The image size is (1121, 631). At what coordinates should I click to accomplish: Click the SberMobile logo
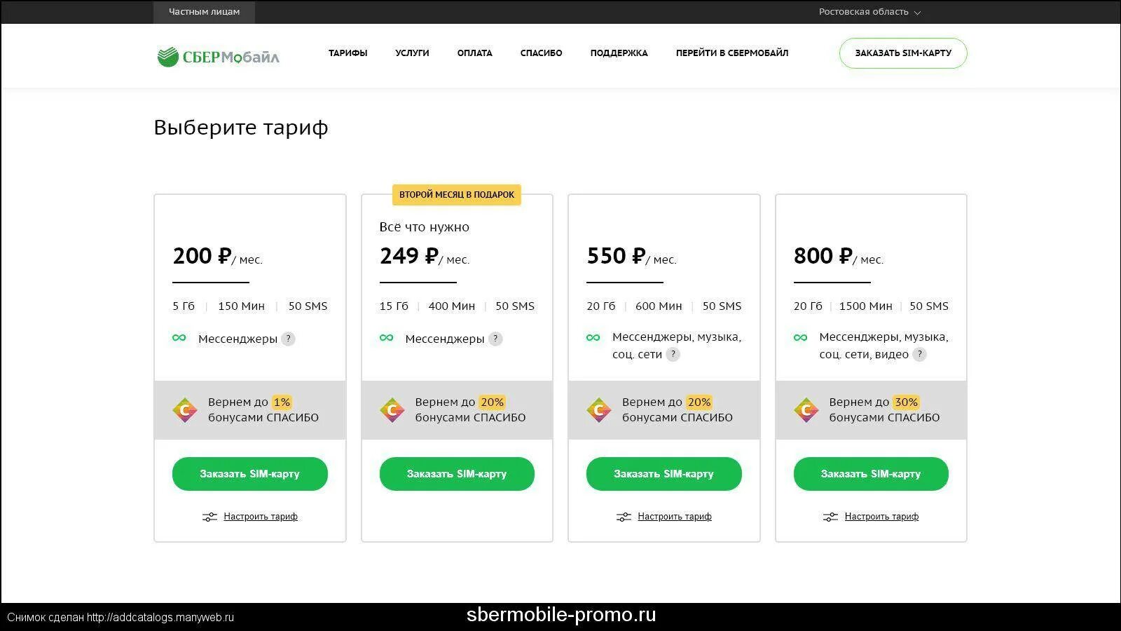[x=218, y=56]
